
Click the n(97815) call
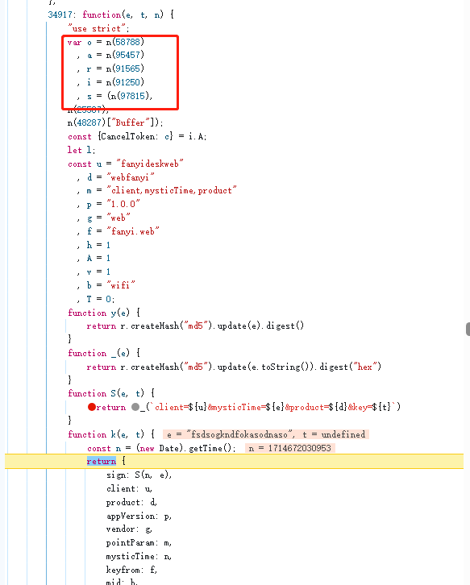pos(130,96)
